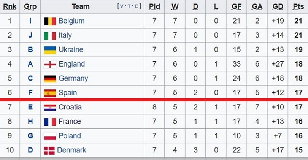This screenshot has height=160, width=308.
Task: Click the England flag icon
Action: [50, 64]
